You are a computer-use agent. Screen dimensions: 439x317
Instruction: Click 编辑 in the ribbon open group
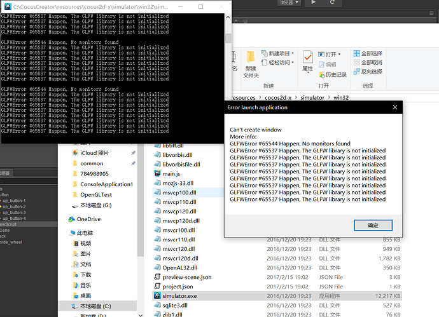coord(327,65)
